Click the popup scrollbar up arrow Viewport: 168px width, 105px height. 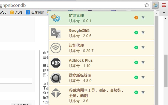click(x=156, y=14)
